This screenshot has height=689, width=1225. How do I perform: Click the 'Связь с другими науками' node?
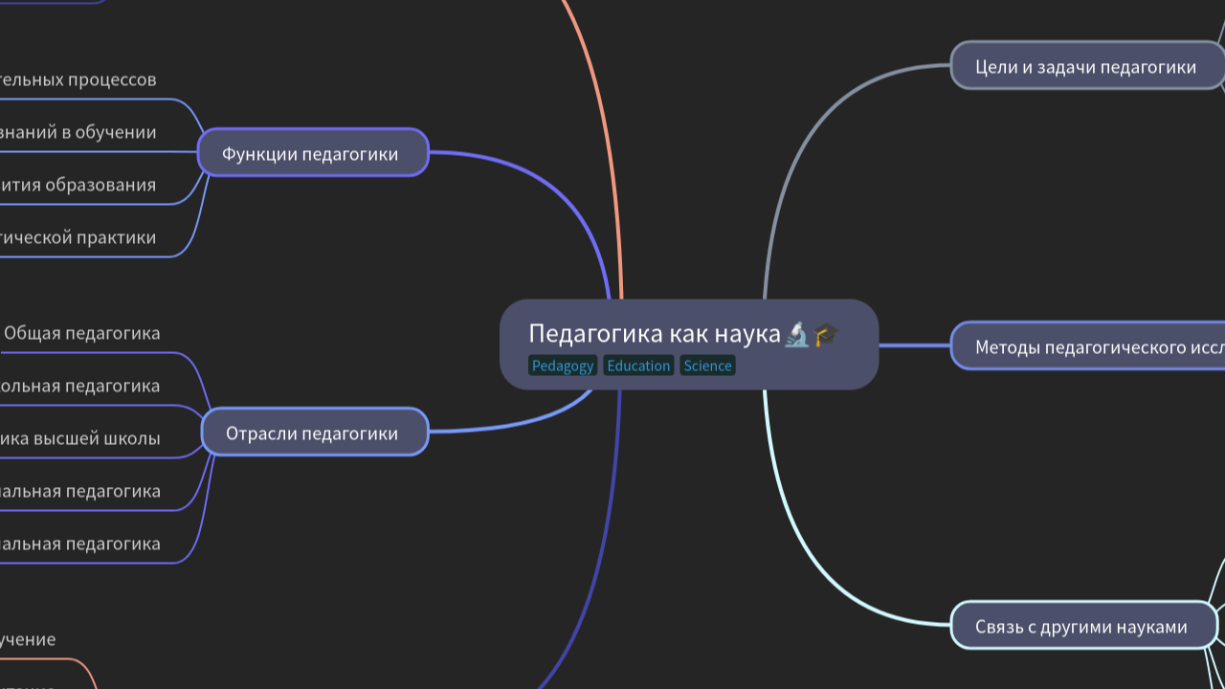click(1081, 627)
